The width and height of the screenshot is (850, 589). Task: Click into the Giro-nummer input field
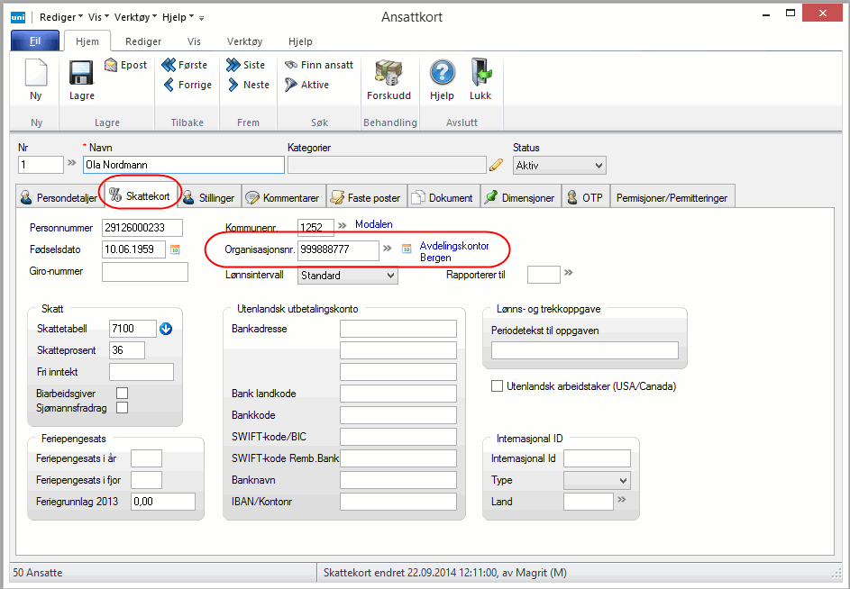145,272
